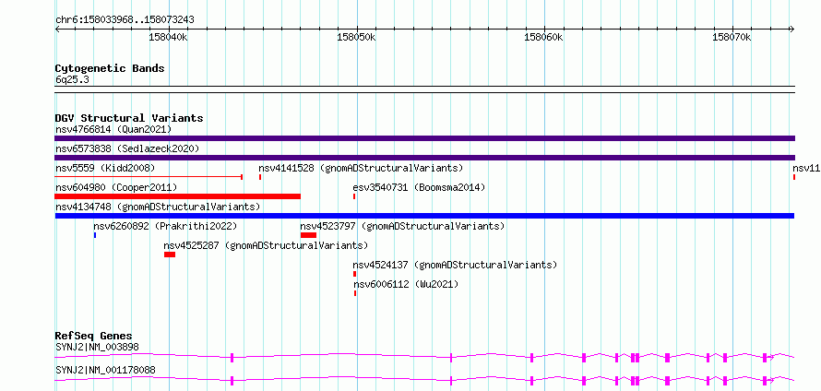
Task: Click the 6q25.3 cytogenetic band line
Action: [x=424, y=89]
